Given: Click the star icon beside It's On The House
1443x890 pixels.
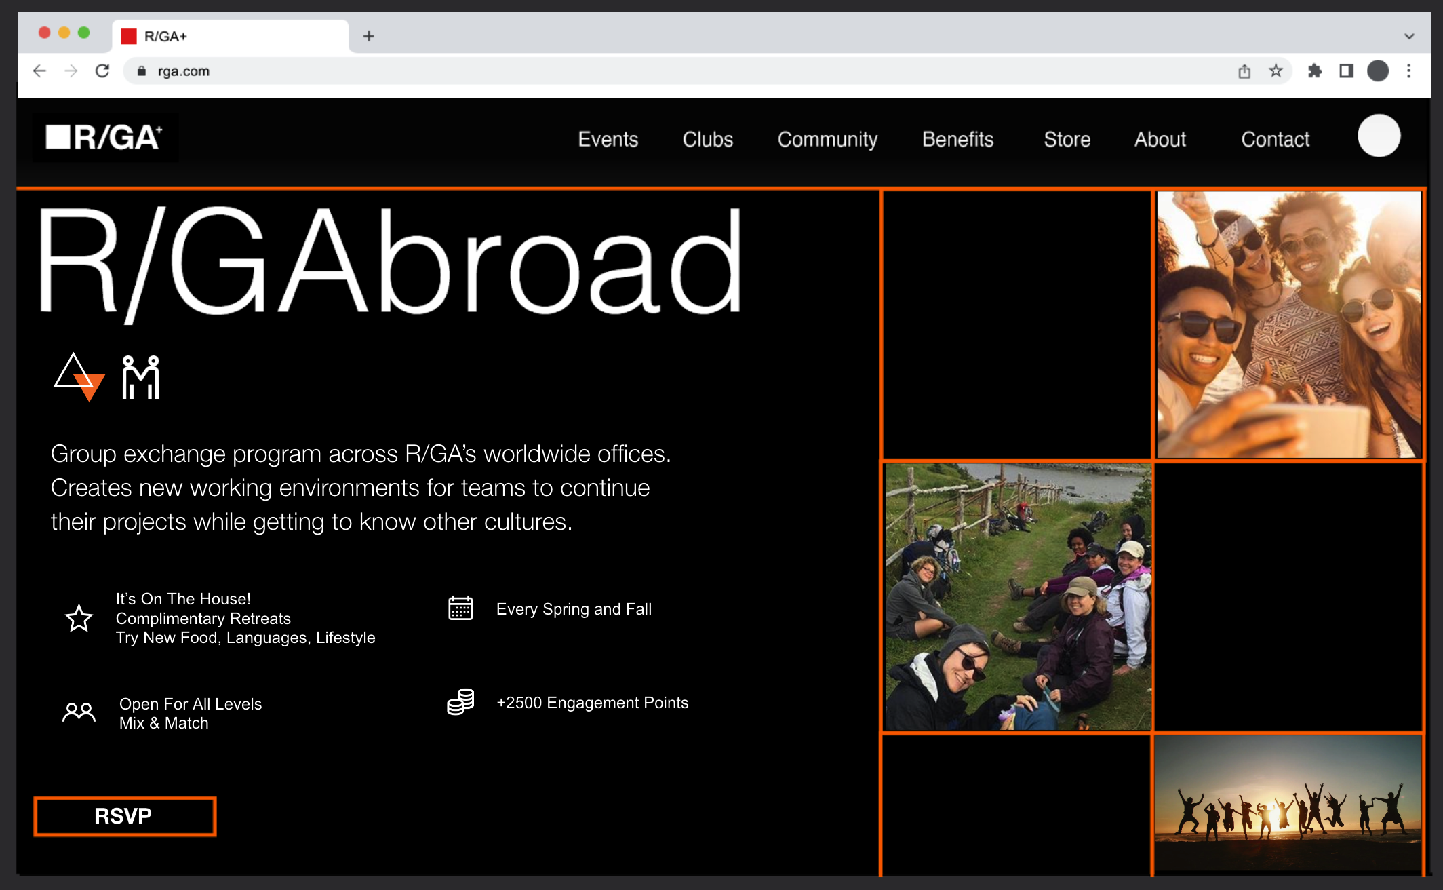Looking at the screenshot, I should tap(79, 618).
